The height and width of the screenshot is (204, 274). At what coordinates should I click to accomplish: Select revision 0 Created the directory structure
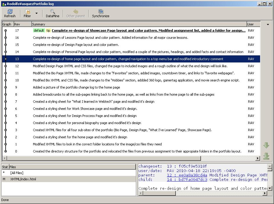point(131,151)
